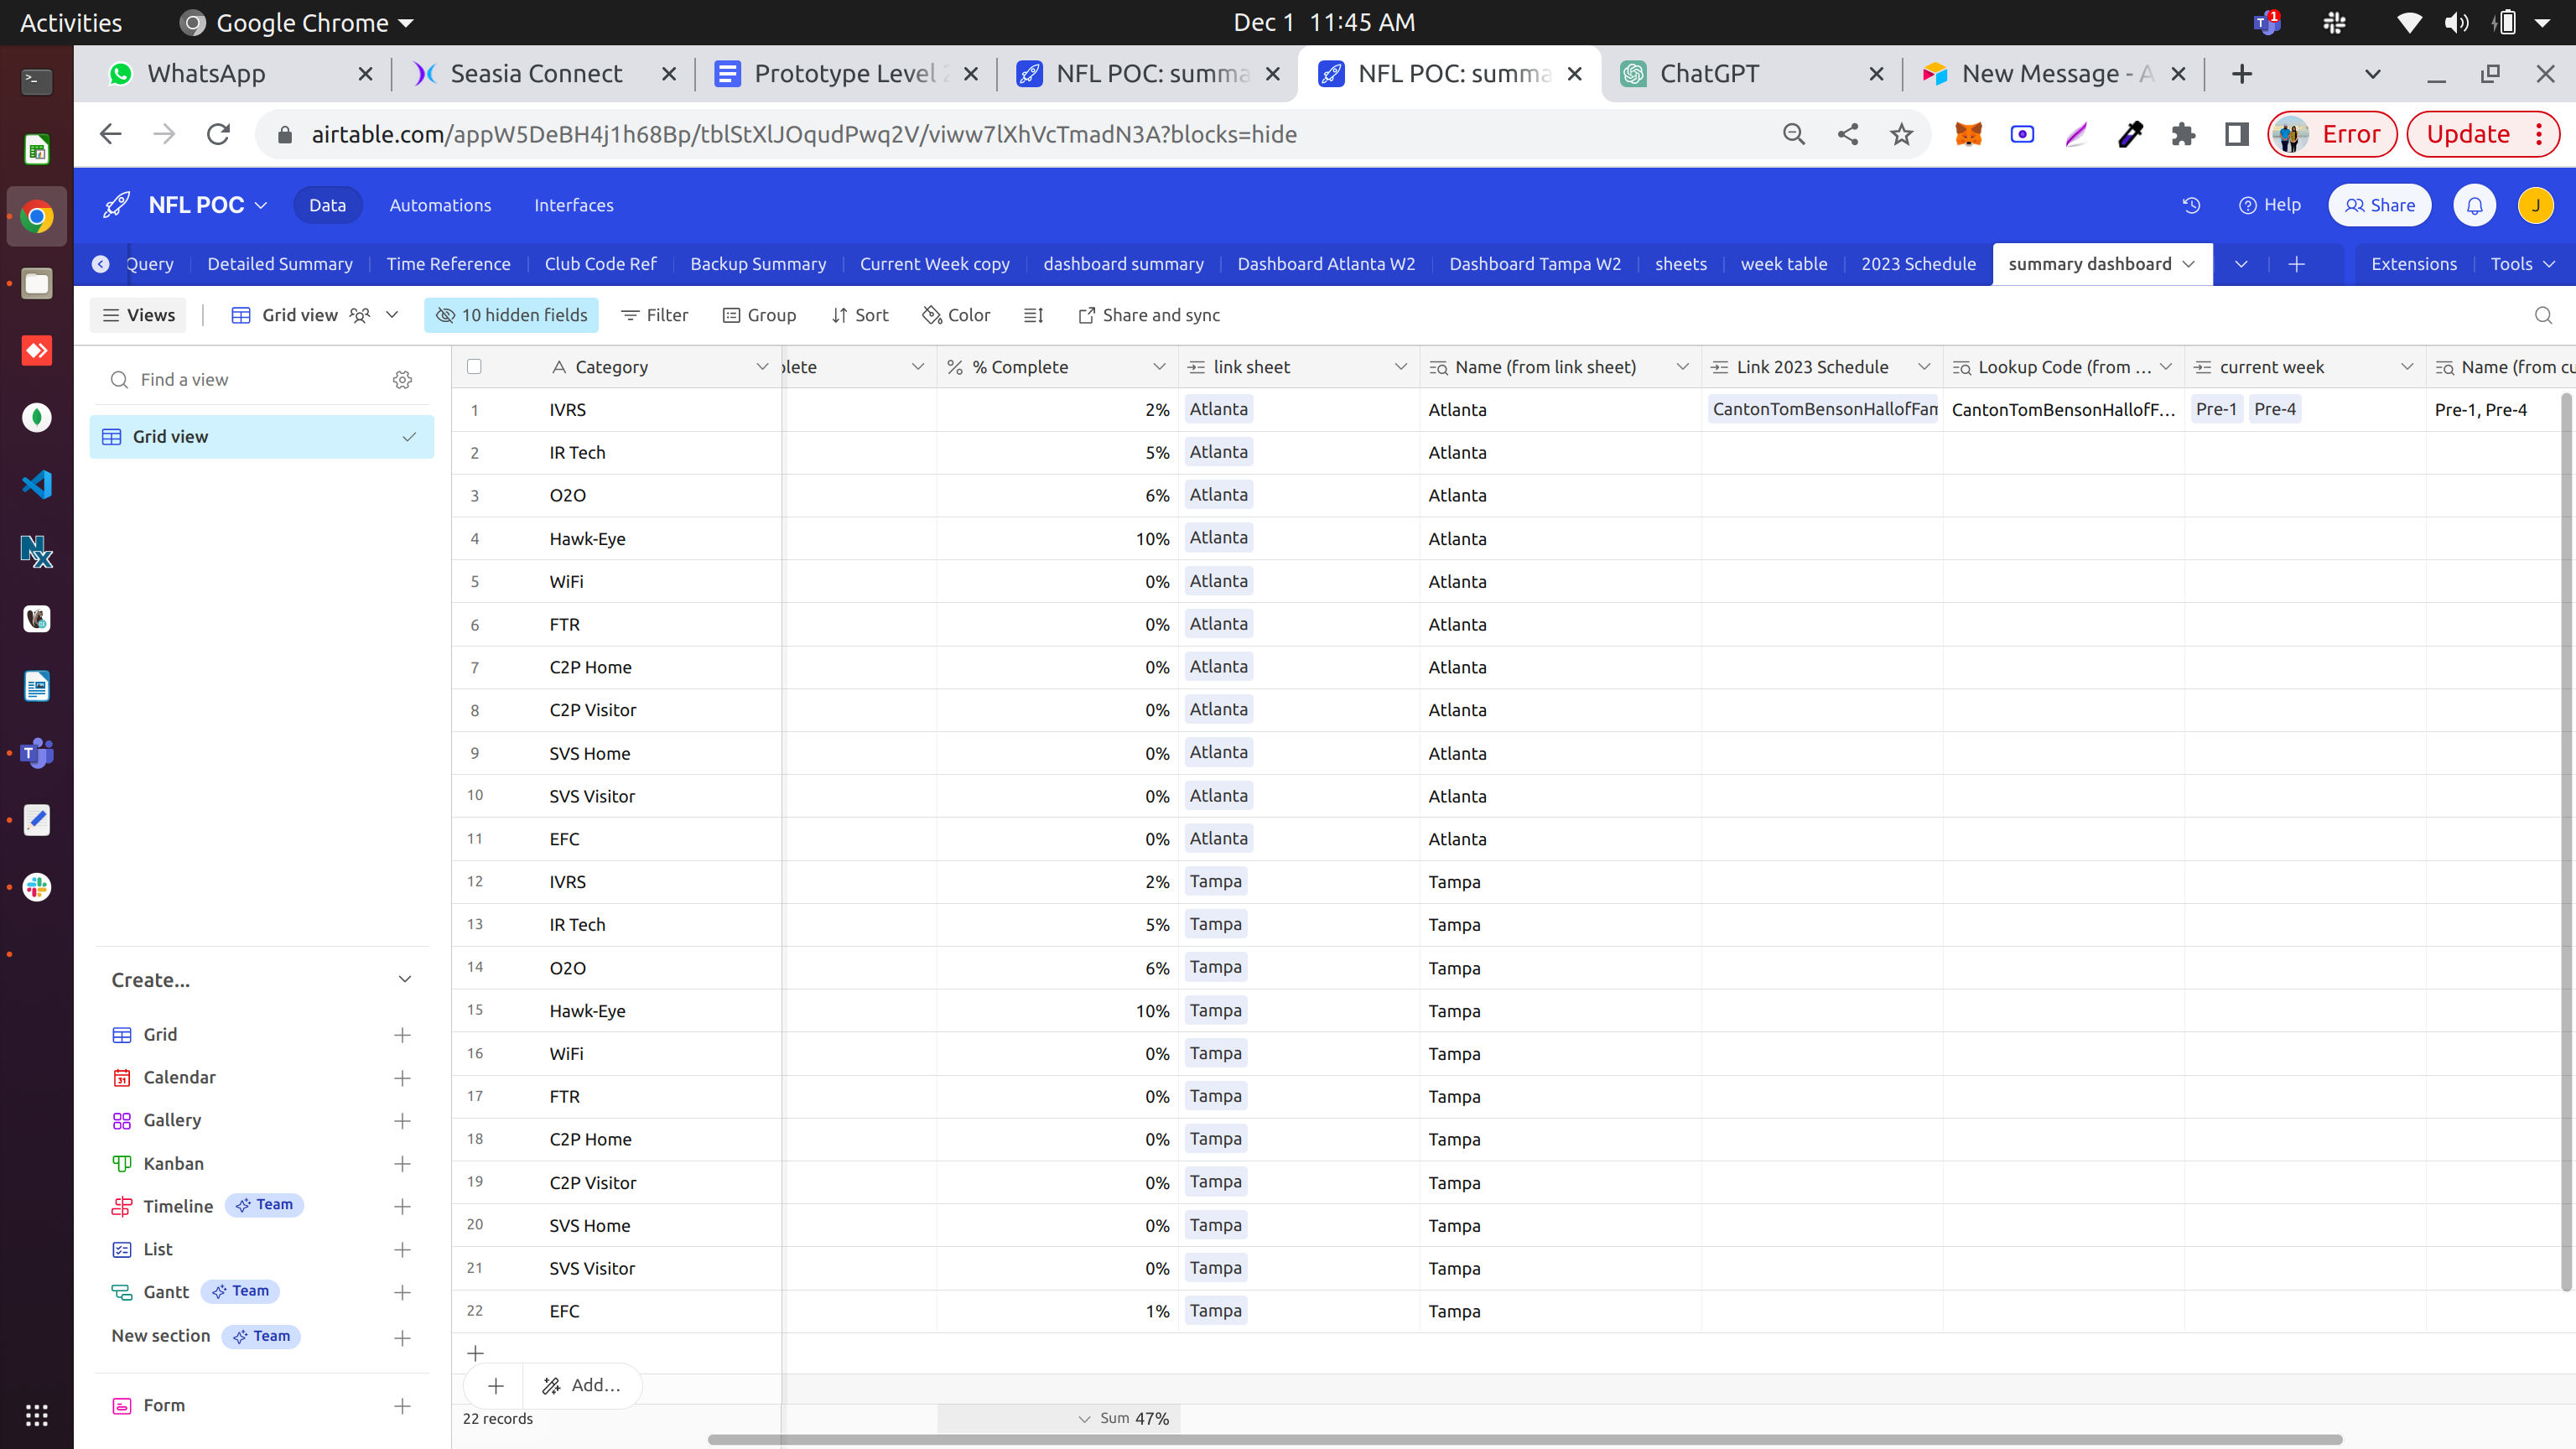This screenshot has width=2576, height=1449.
Task: Click the notifications bell icon
Action: [2475, 205]
